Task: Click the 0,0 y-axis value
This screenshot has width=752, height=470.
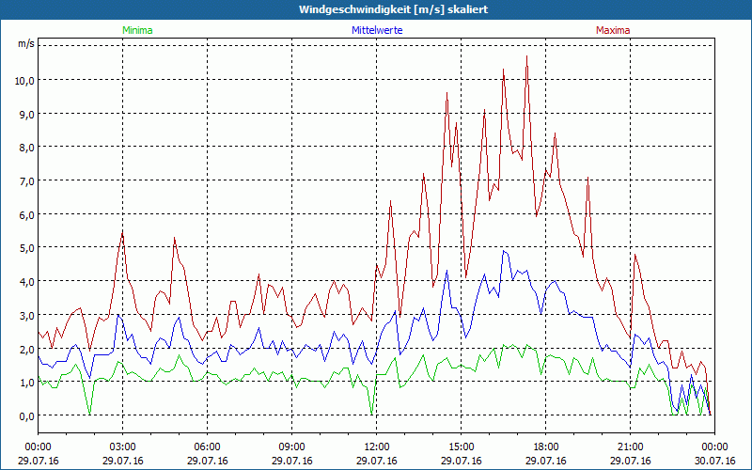Action: click(26, 416)
